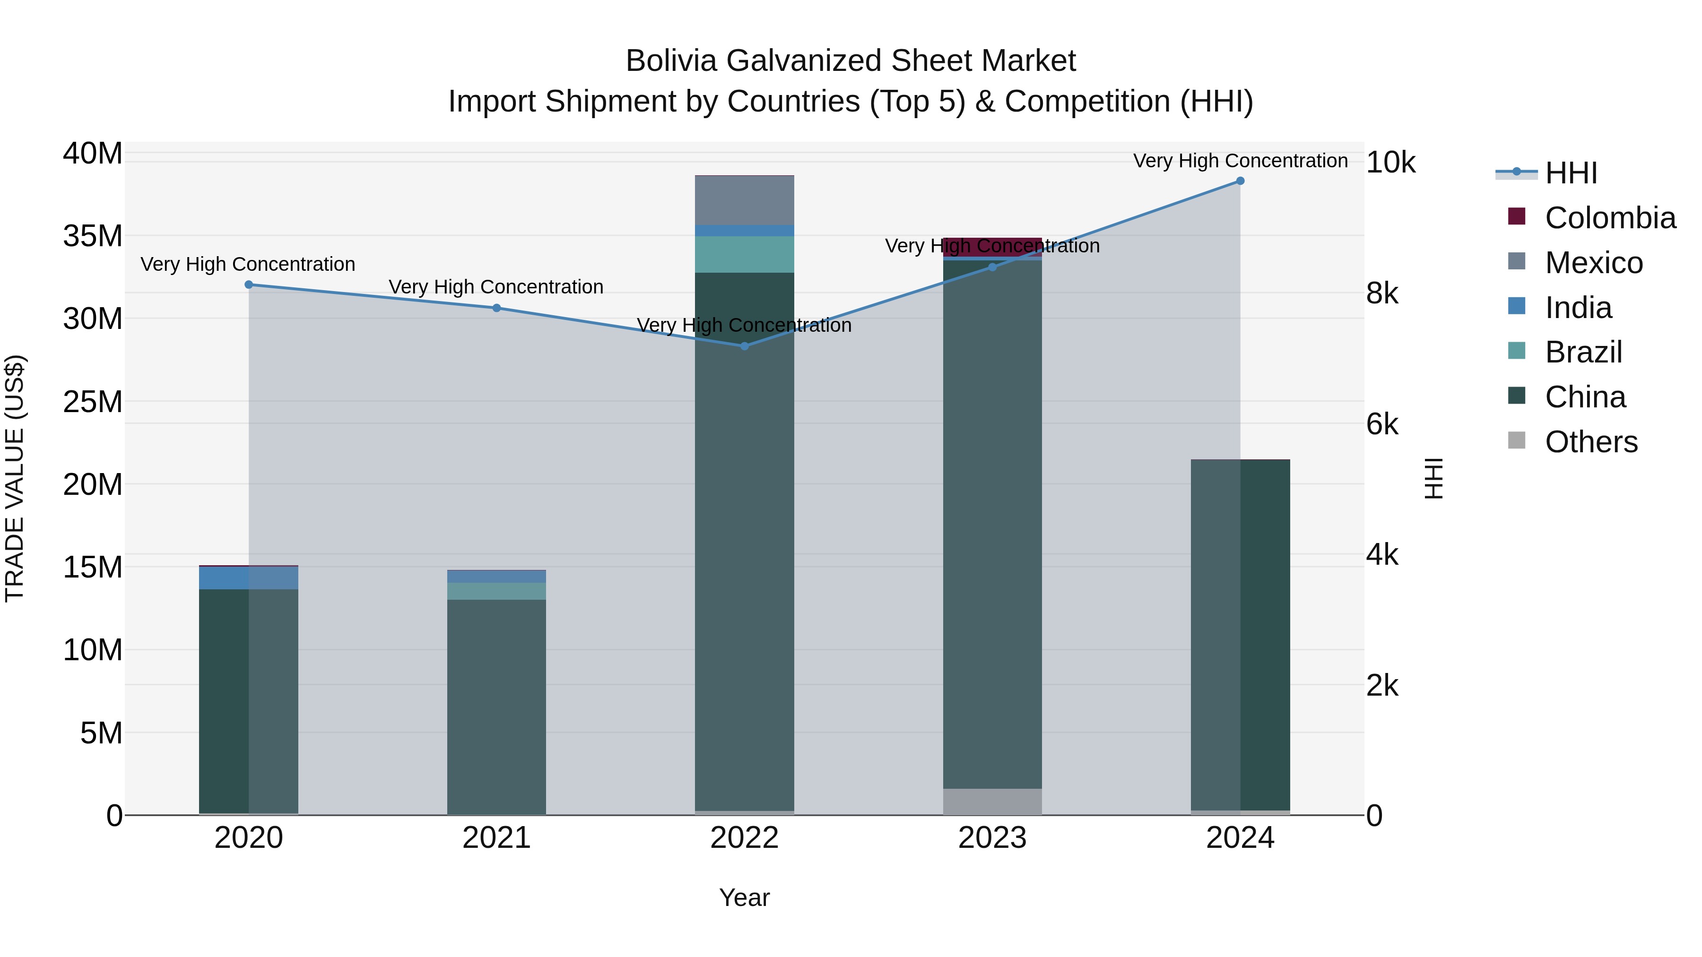
Task: Click the 2020 x-axis label
Action: (248, 838)
